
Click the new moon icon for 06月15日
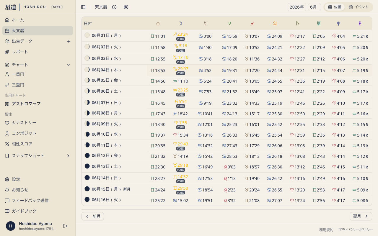(87, 189)
